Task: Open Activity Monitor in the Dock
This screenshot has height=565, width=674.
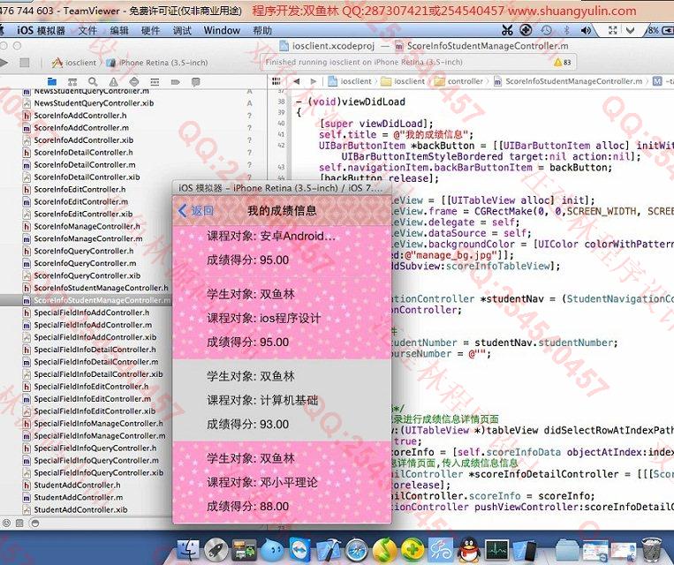Action: pos(496,550)
